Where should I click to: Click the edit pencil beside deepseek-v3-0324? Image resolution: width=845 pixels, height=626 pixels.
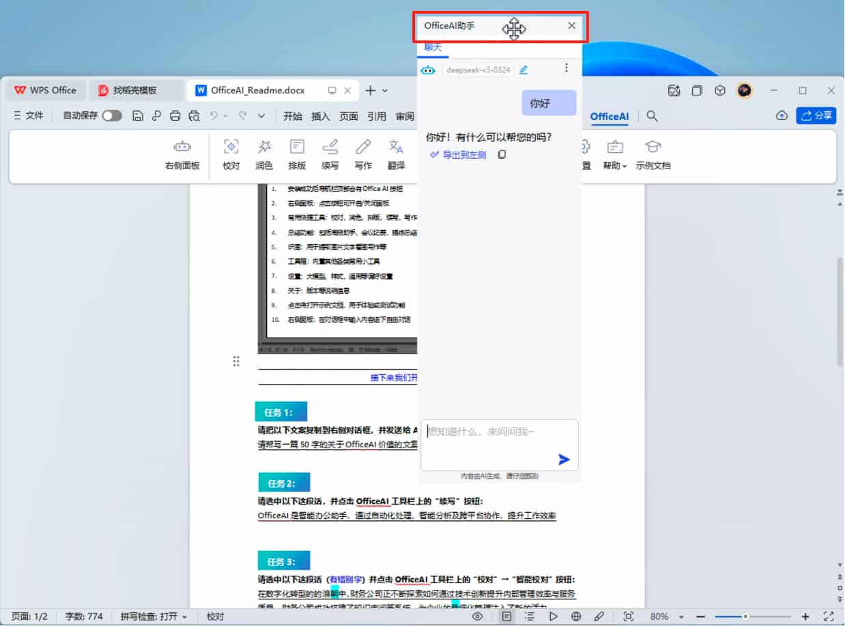point(524,70)
